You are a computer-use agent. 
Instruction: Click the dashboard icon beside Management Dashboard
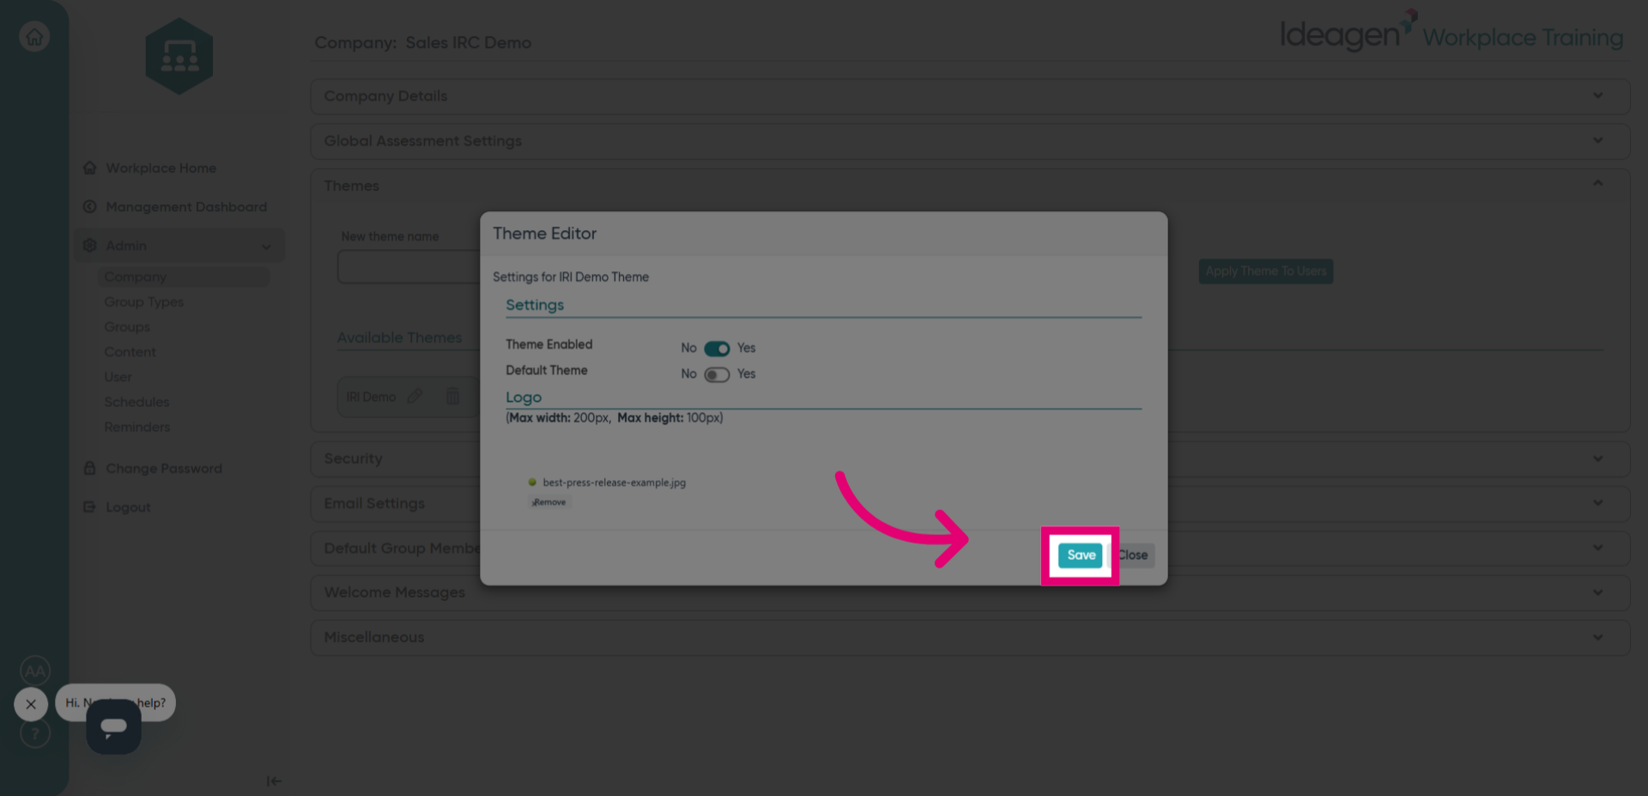click(89, 207)
